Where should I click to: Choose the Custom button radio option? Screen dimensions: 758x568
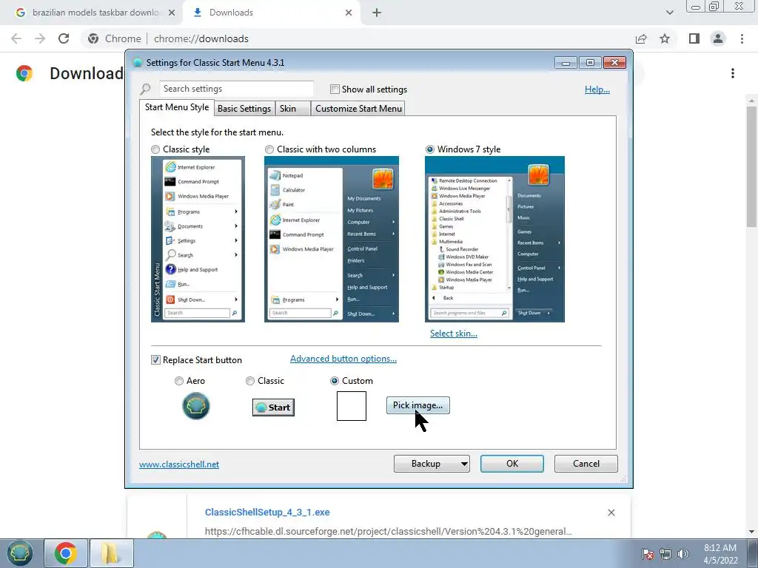point(334,381)
